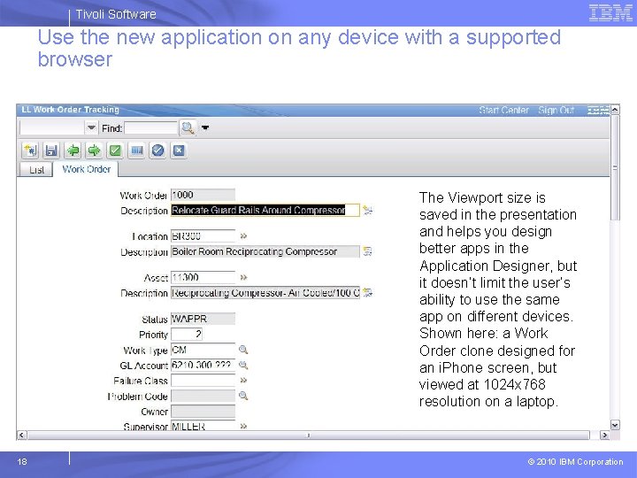
Task: Click the Problem Code lookup magnifier
Action: click(243, 396)
